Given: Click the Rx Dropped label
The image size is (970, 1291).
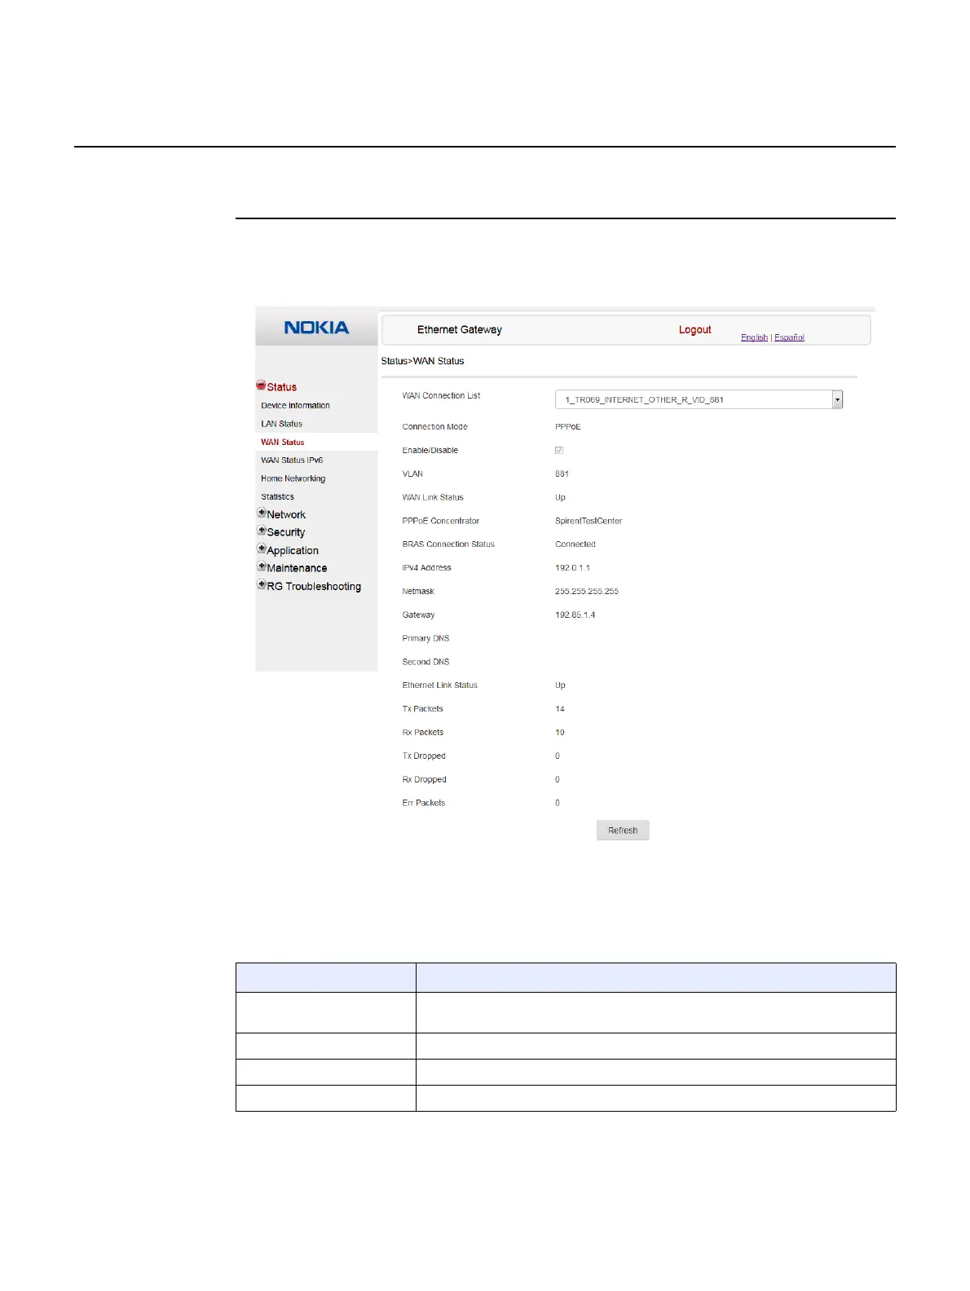Looking at the screenshot, I should click(x=424, y=780).
